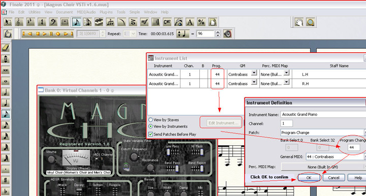366x196 pixels.
Task: Choose the Expression mf tool
Action: tap(144, 22)
